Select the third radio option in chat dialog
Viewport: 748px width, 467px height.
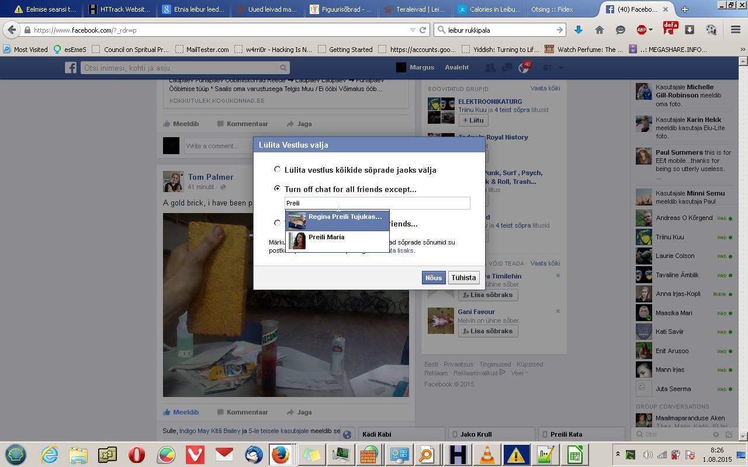[277, 223]
